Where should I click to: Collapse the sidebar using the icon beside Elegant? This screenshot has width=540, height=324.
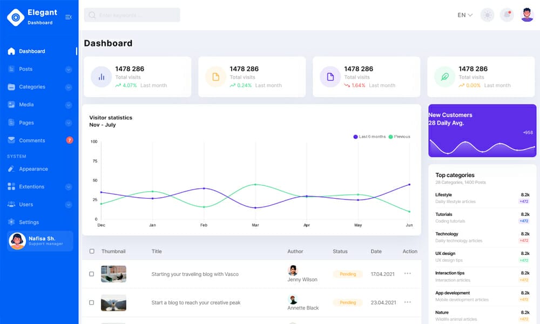coord(69,17)
